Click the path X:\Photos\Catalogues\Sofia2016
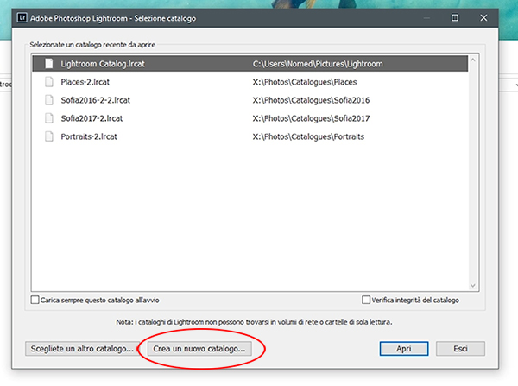Screen dimensions: 518x386 [x=311, y=100]
